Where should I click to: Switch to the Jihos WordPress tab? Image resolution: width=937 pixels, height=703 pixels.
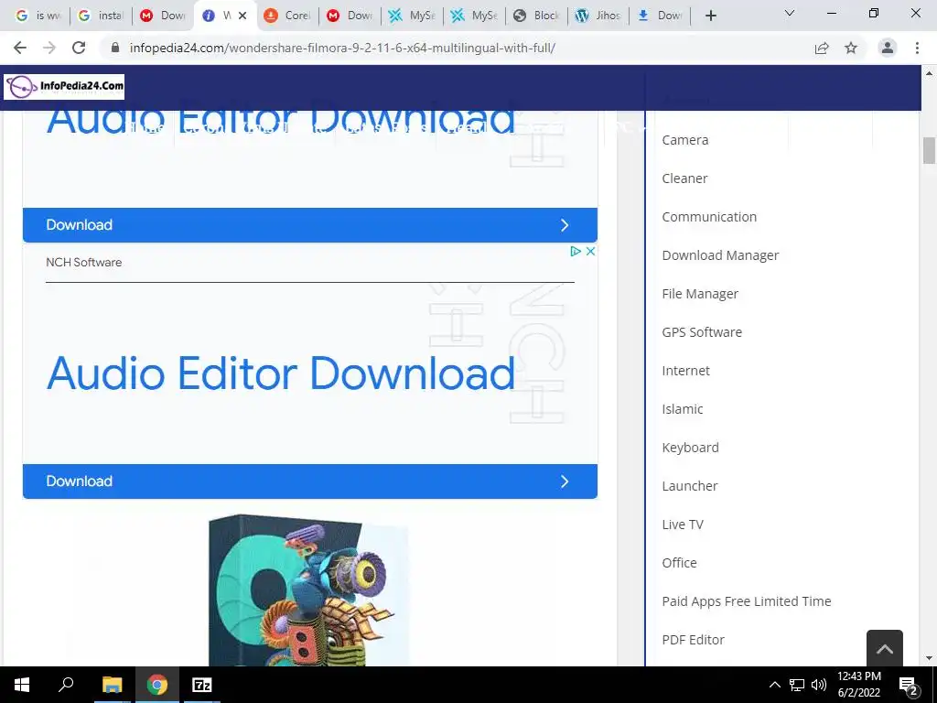(598, 16)
